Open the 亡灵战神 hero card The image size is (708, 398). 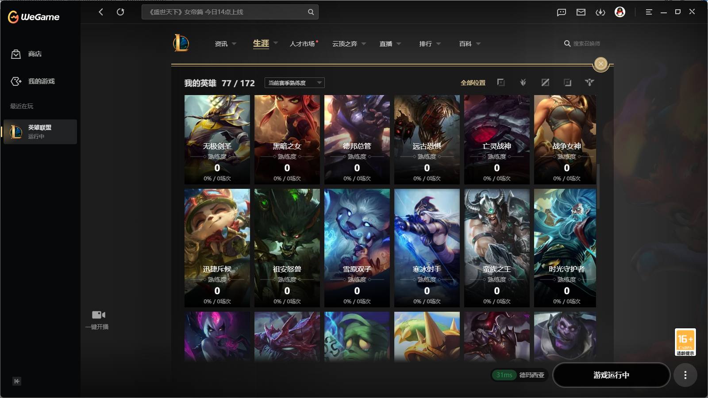[497, 140]
